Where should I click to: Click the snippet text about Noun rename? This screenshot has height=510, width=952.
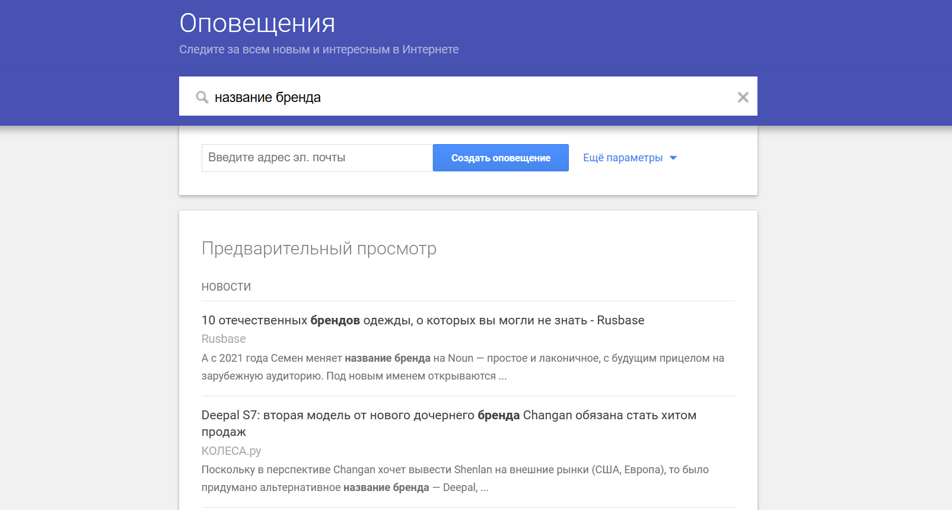click(x=463, y=367)
